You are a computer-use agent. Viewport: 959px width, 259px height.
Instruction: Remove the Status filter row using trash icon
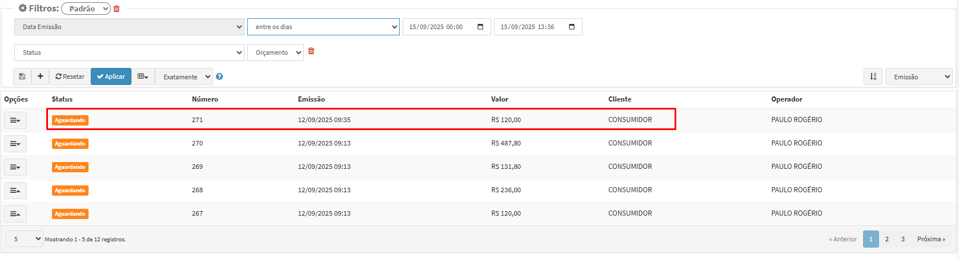point(311,51)
